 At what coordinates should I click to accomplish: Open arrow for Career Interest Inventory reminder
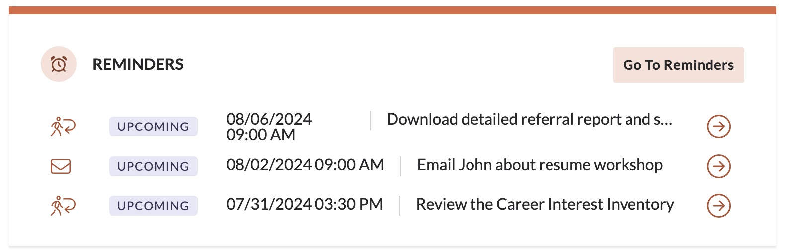(x=718, y=206)
